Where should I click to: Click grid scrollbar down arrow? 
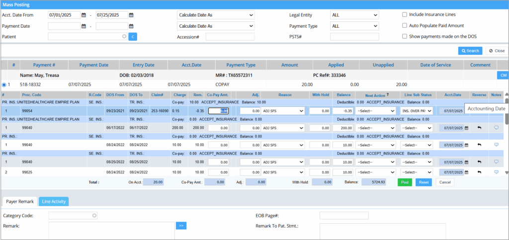507,173
